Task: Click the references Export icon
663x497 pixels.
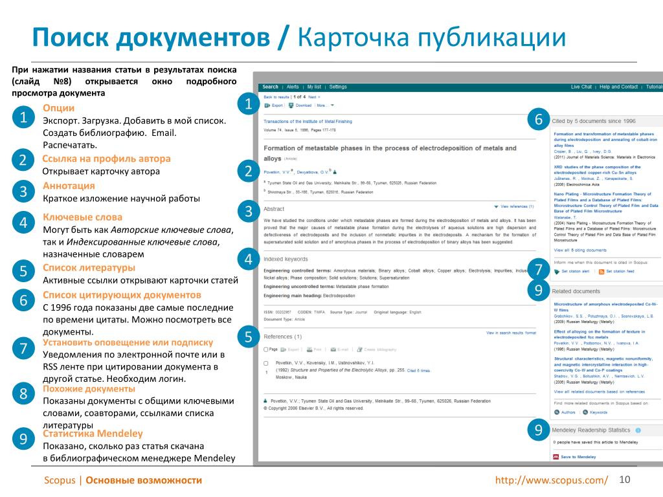Action: [x=284, y=349]
